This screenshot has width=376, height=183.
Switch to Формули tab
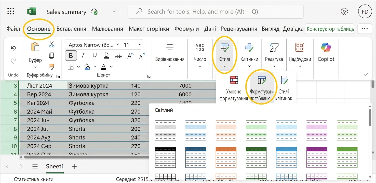pos(187,29)
